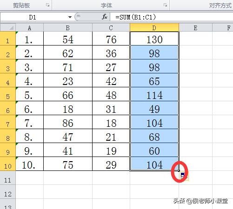Click the Name Box showing D1
Viewport: 233px width, 209px height.
click(x=33, y=17)
